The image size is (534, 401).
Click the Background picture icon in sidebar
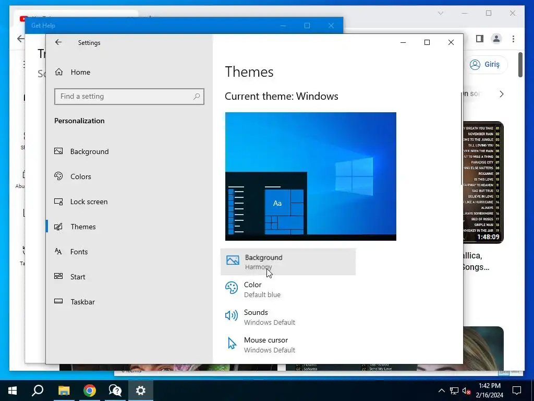[x=58, y=151]
